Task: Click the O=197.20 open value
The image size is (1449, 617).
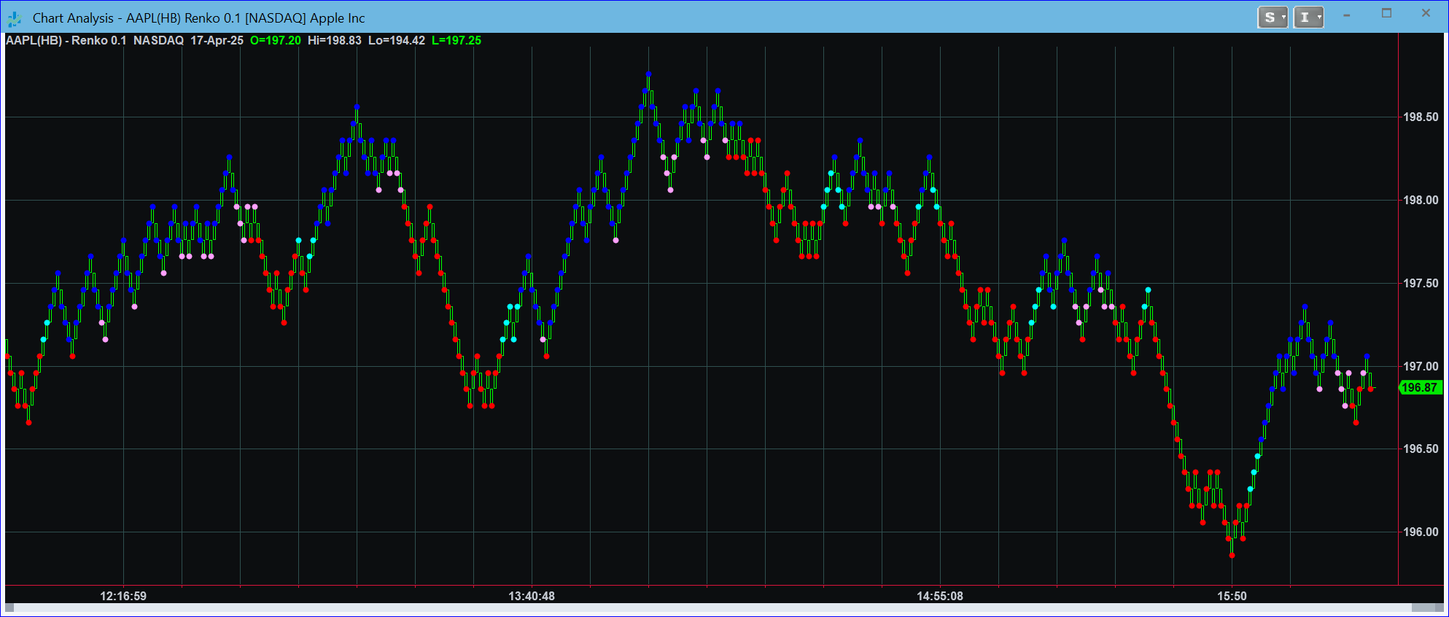Action: tap(275, 41)
